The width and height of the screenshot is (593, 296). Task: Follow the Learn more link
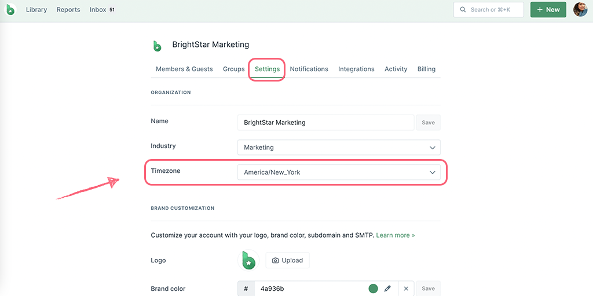[395, 235]
